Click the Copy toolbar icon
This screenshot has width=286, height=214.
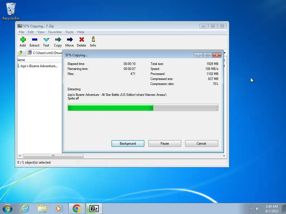click(x=58, y=42)
